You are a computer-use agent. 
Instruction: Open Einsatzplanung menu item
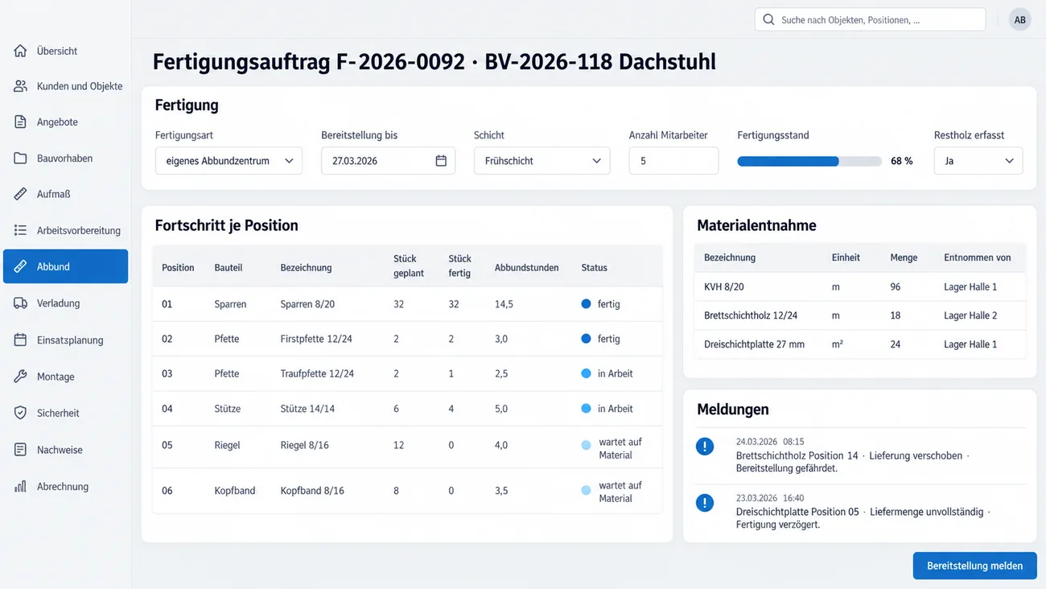click(65, 340)
